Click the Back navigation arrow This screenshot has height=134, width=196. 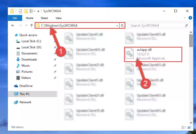13,25
